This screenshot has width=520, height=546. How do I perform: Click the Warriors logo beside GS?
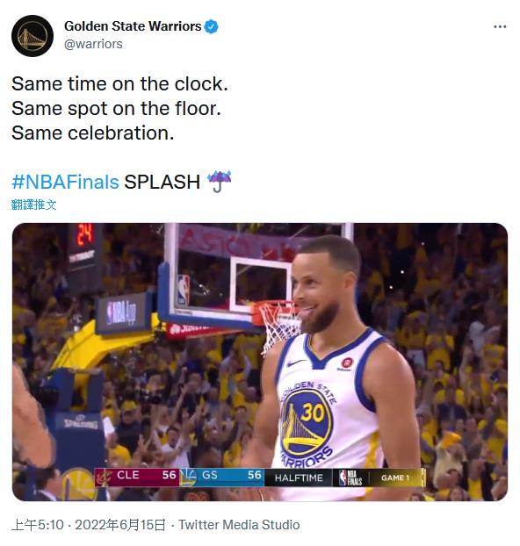tap(189, 477)
